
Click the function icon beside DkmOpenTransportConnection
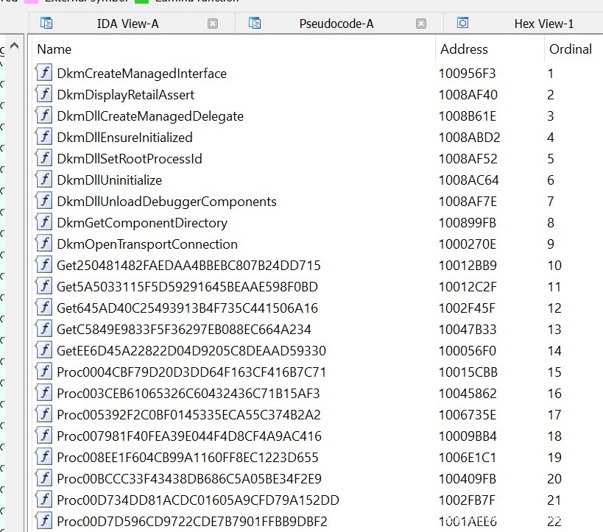coord(44,244)
